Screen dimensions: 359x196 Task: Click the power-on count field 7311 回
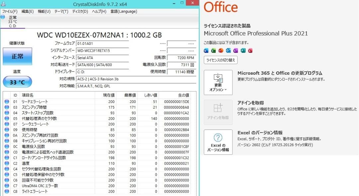181,65
